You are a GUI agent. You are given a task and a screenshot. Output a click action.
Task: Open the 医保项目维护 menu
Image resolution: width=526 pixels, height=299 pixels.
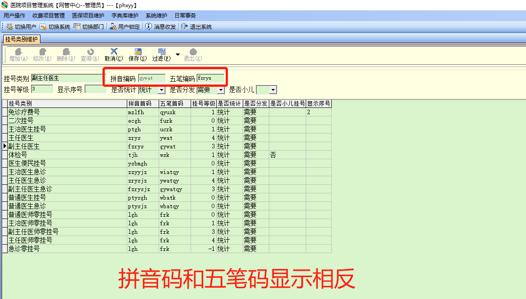coord(88,15)
